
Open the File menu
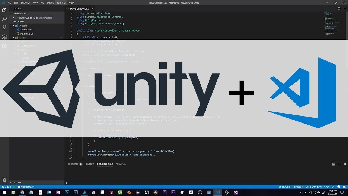pyautogui.click(x=9, y=2)
